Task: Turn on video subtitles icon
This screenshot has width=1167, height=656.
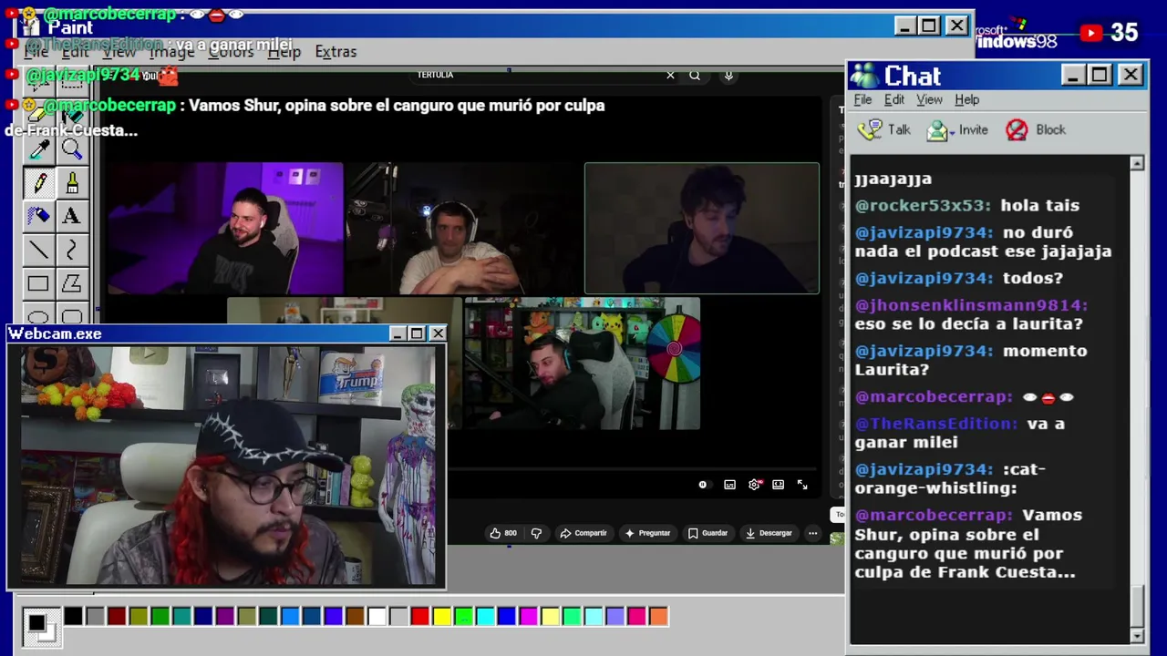Action: (729, 485)
